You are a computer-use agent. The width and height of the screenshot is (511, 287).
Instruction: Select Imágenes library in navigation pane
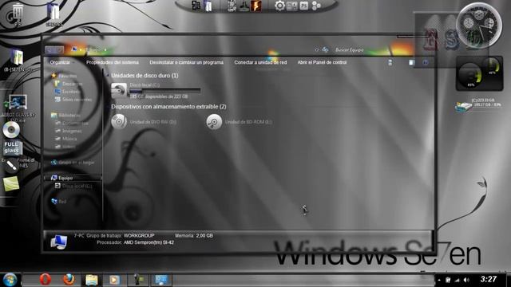tap(69, 131)
